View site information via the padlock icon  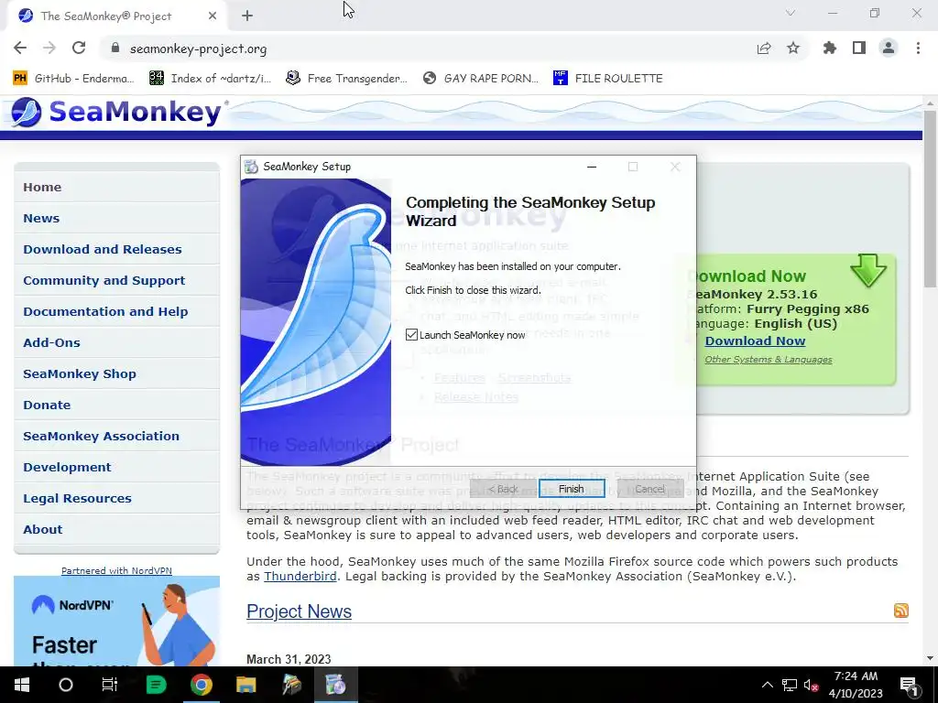[115, 49]
